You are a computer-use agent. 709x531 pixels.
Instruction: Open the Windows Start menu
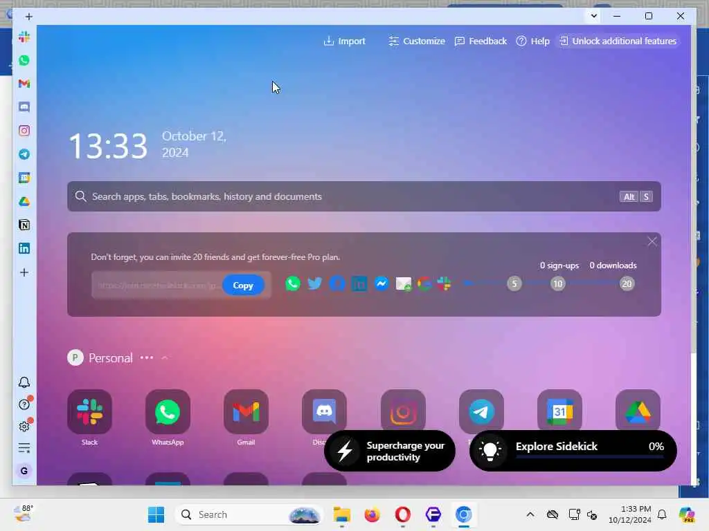(x=156, y=514)
